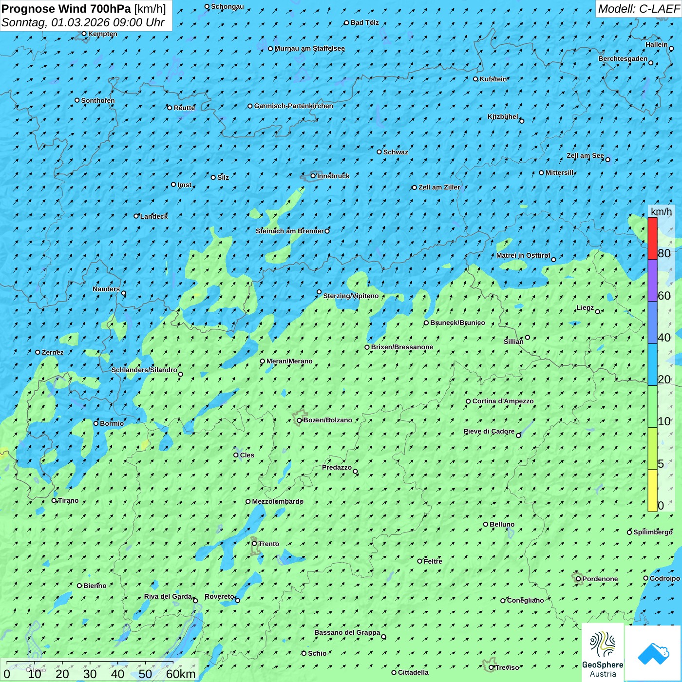Click the Treviso city marker
This screenshot has height=682, width=682.
(x=491, y=667)
